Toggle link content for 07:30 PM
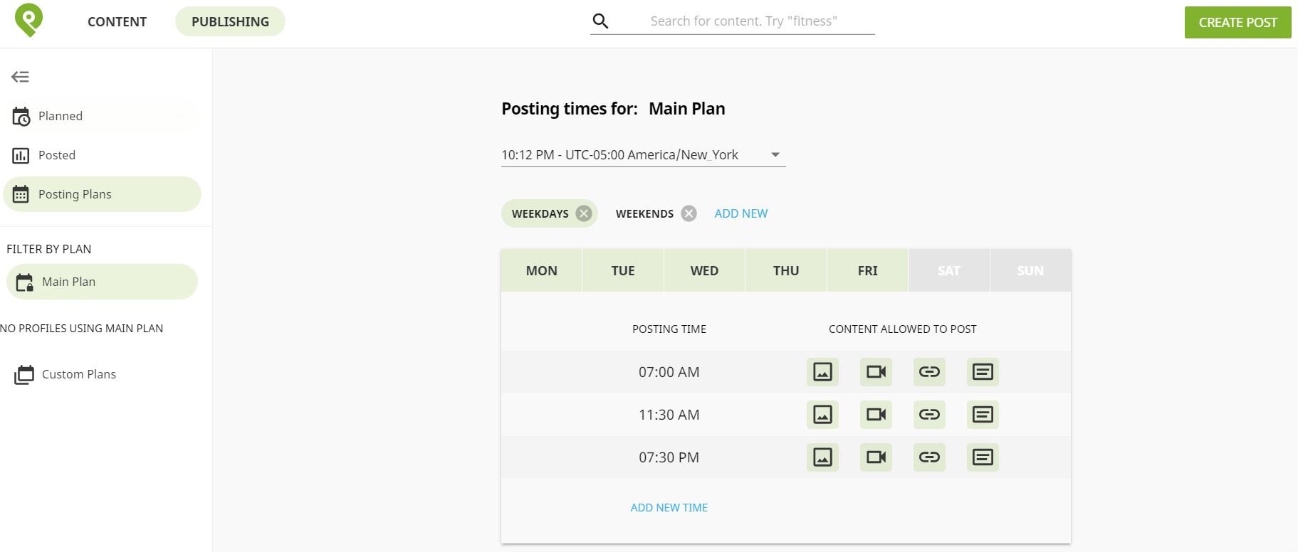This screenshot has height=552, width=1298. click(x=929, y=457)
